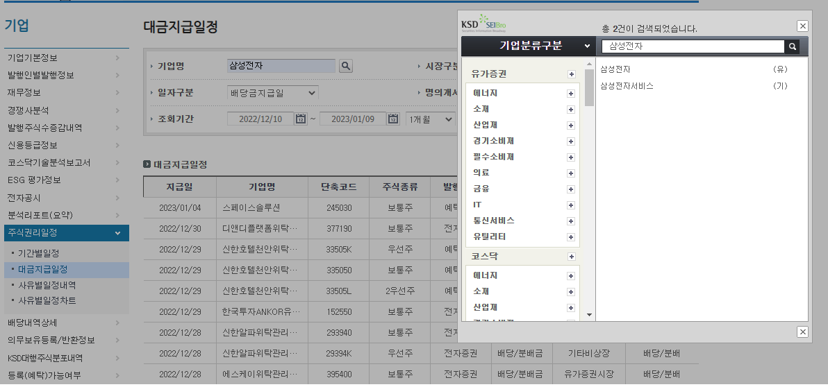The width and height of the screenshot is (828, 387).
Task: Click the 지급일 column header
Action: pyautogui.click(x=179, y=187)
